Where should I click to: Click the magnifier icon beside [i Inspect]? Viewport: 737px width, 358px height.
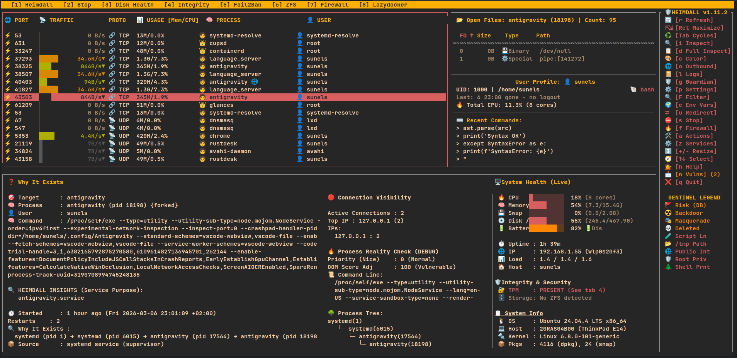tap(668, 43)
